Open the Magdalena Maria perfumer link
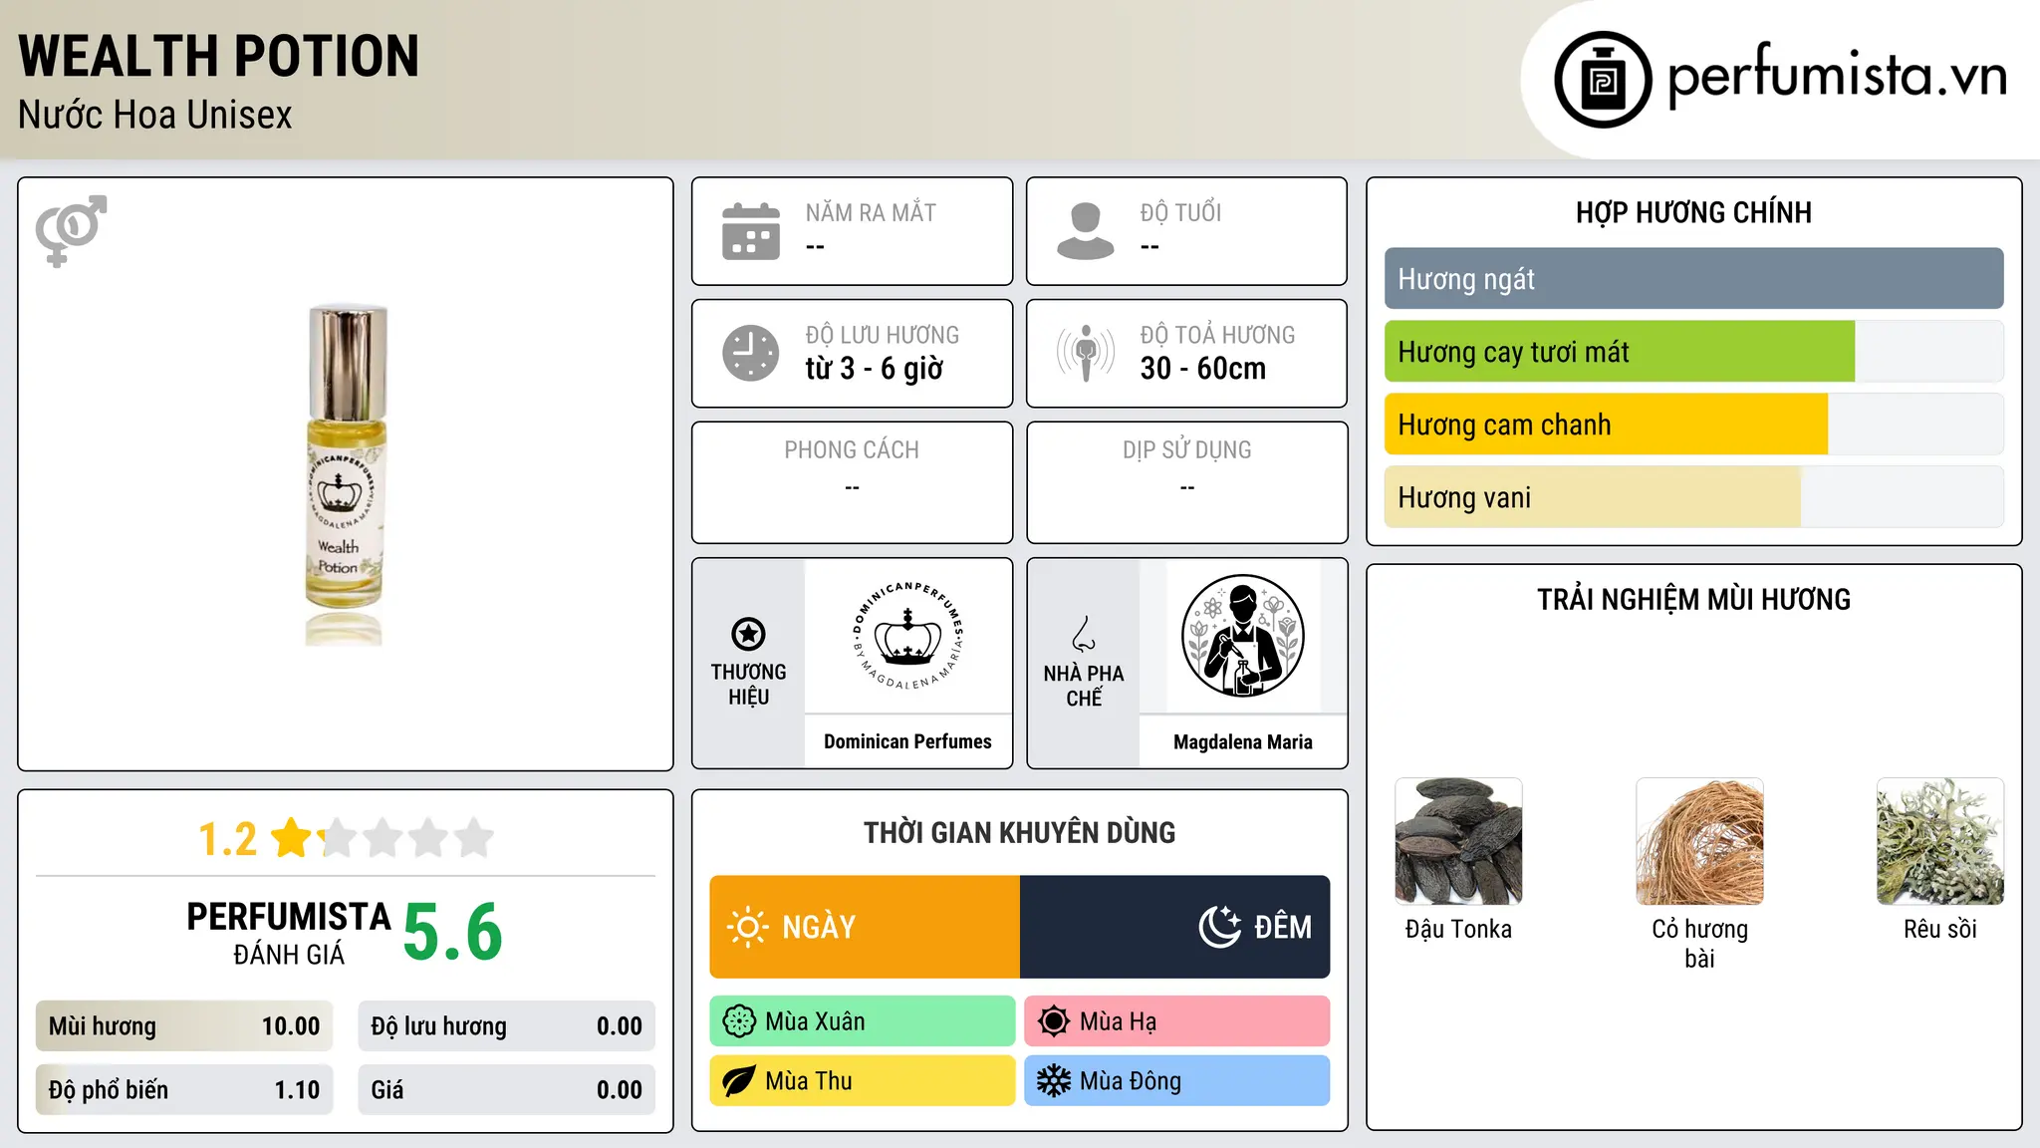The width and height of the screenshot is (2040, 1148). click(1243, 742)
